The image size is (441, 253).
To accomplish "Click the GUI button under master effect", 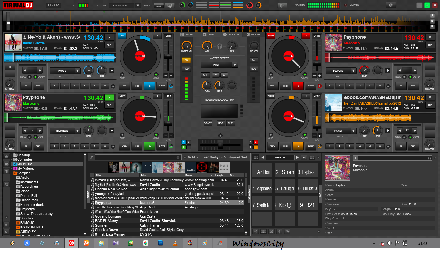I will point(205,75).
